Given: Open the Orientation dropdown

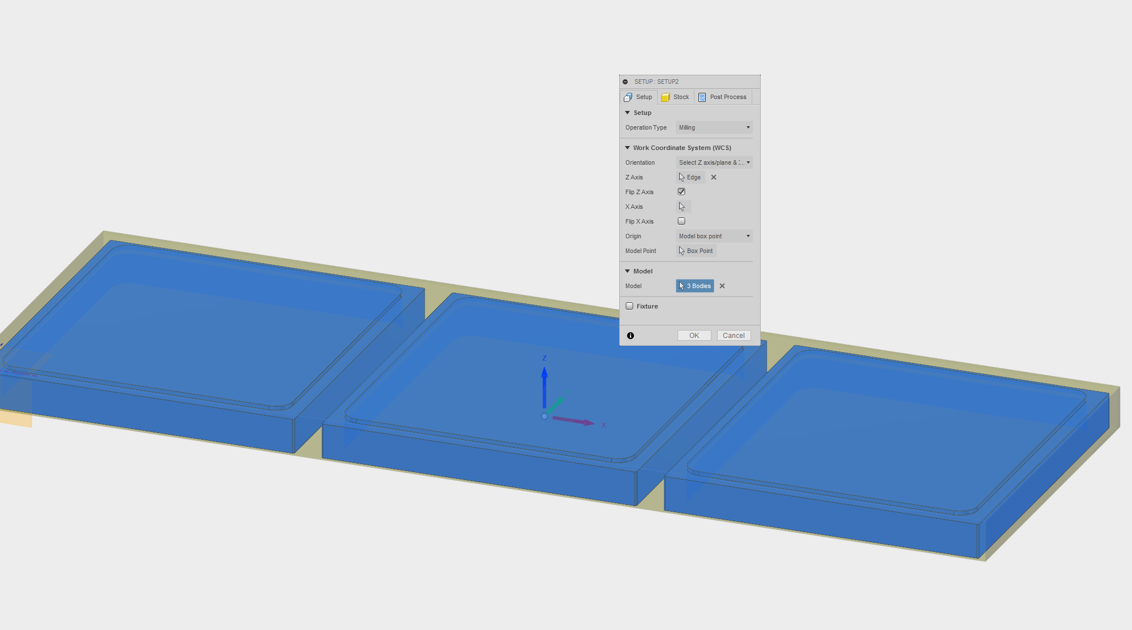Looking at the screenshot, I should coord(714,162).
